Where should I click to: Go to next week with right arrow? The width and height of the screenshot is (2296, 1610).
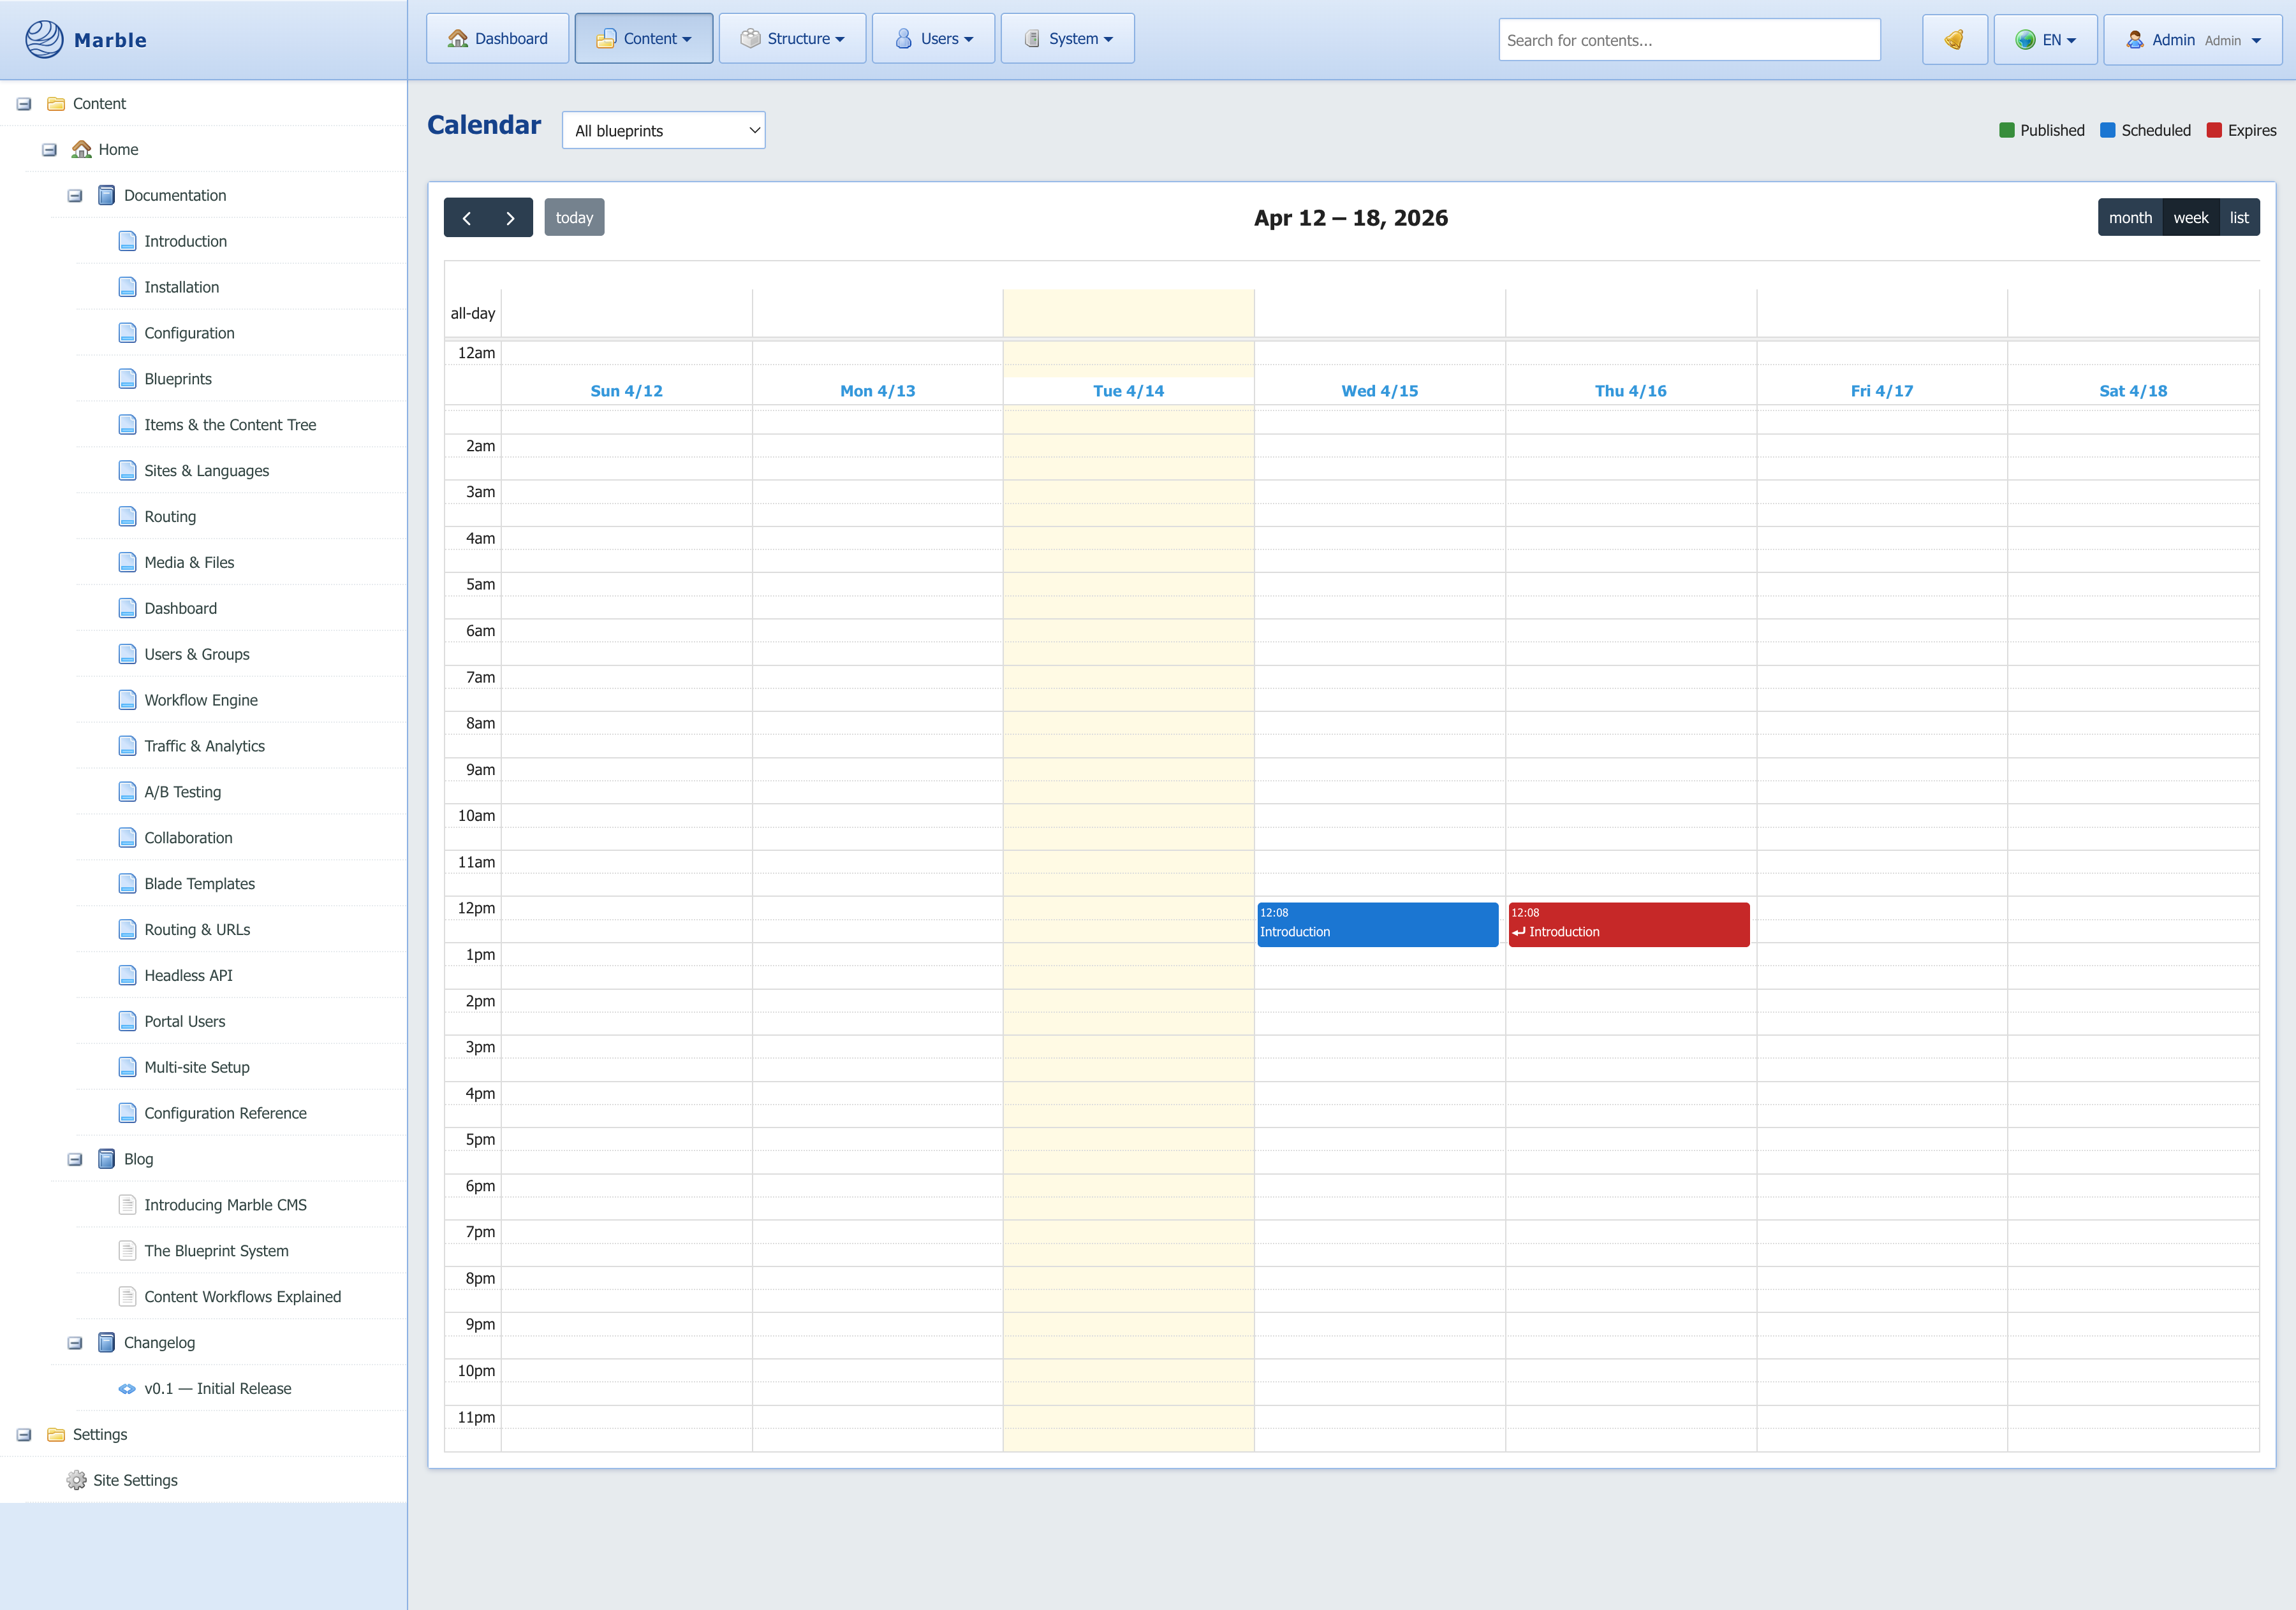pyautogui.click(x=510, y=218)
